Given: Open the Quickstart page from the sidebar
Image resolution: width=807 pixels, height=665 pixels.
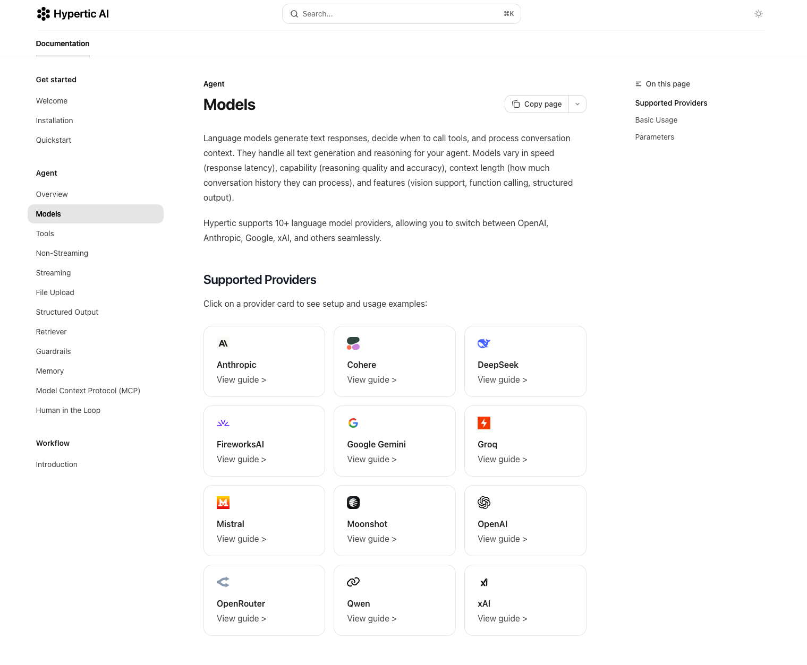Looking at the screenshot, I should (x=53, y=140).
